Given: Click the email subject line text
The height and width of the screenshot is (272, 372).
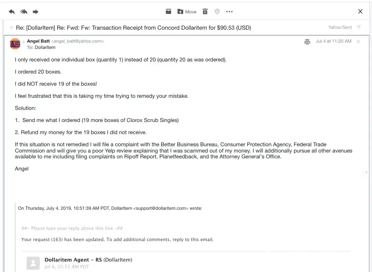Looking at the screenshot, I should 134,28.
